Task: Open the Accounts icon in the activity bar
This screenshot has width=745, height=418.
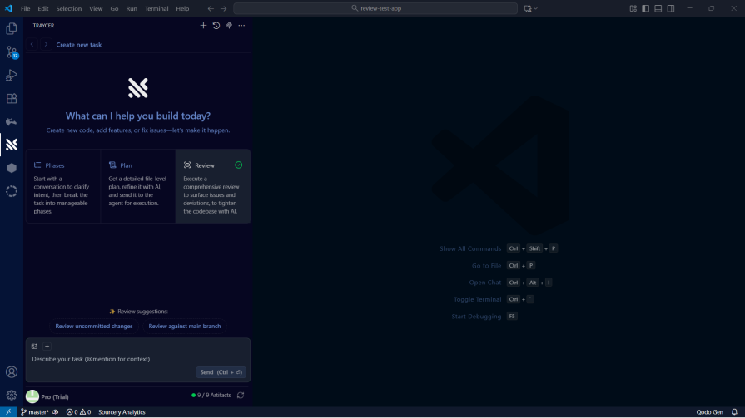Action: coord(12,372)
